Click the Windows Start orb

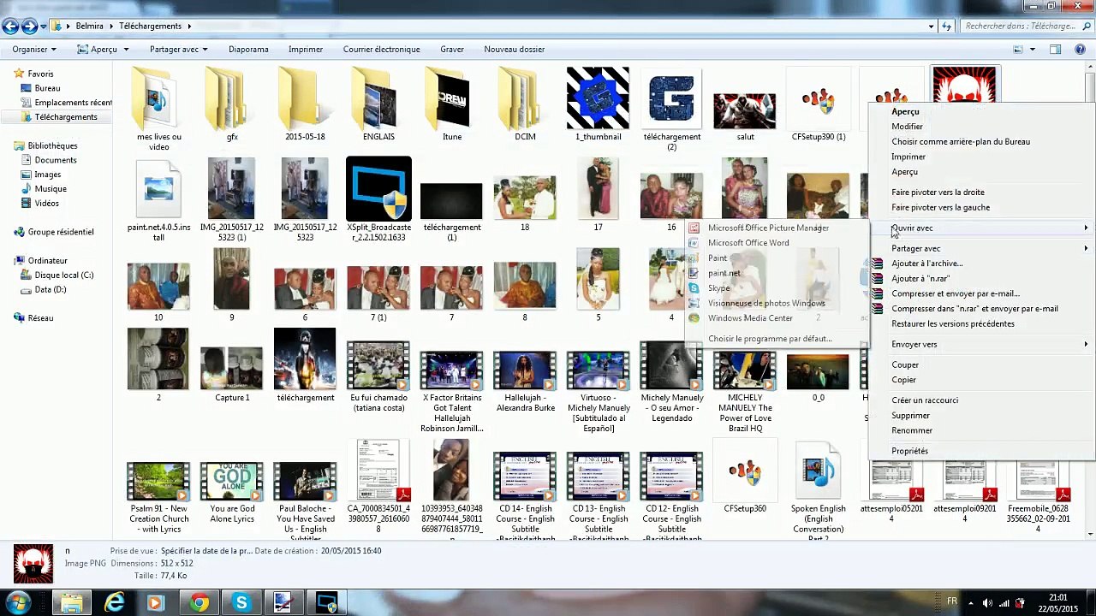pyautogui.click(x=19, y=603)
